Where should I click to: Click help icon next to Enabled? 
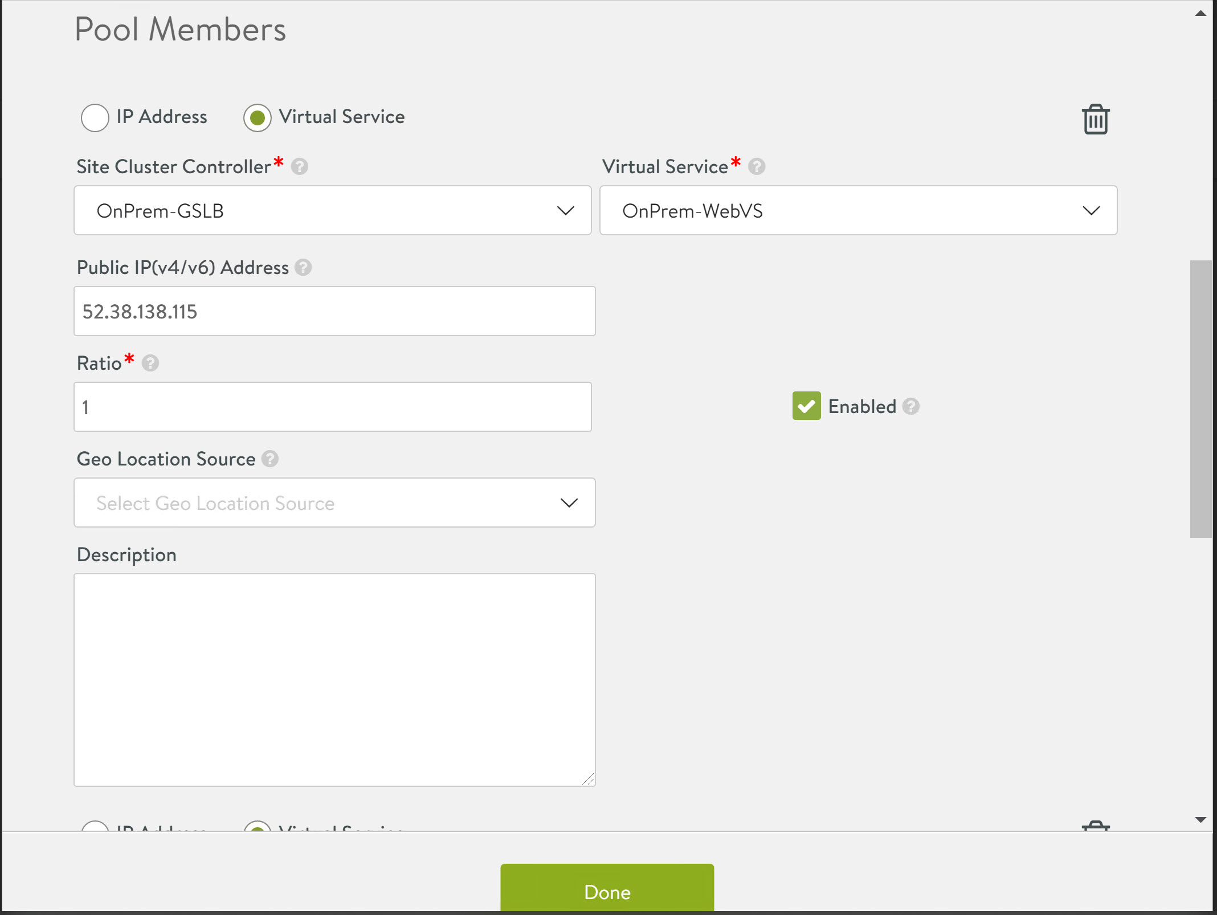(x=911, y=407)
